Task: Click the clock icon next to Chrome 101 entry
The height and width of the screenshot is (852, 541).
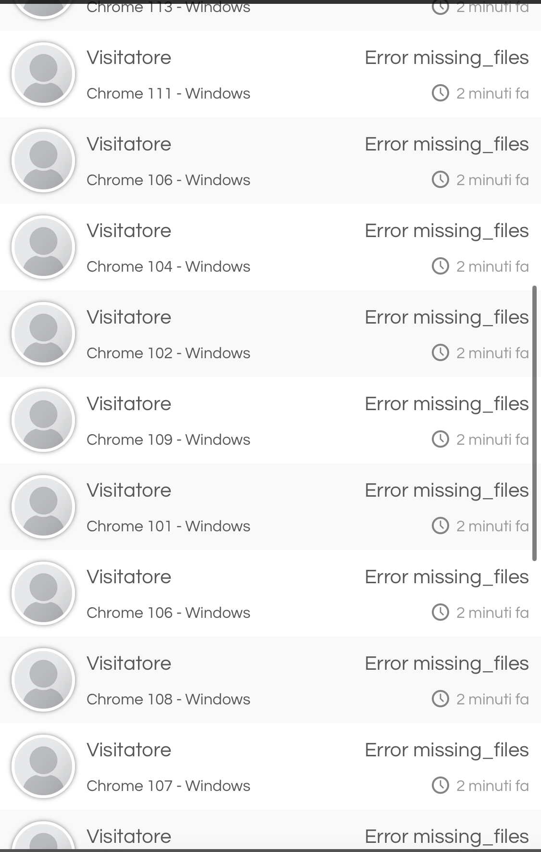Action: pyautogui.click(x=440, y=526)
